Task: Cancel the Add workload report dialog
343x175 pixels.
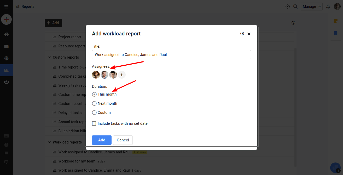Action: click(x=123, y=140)
